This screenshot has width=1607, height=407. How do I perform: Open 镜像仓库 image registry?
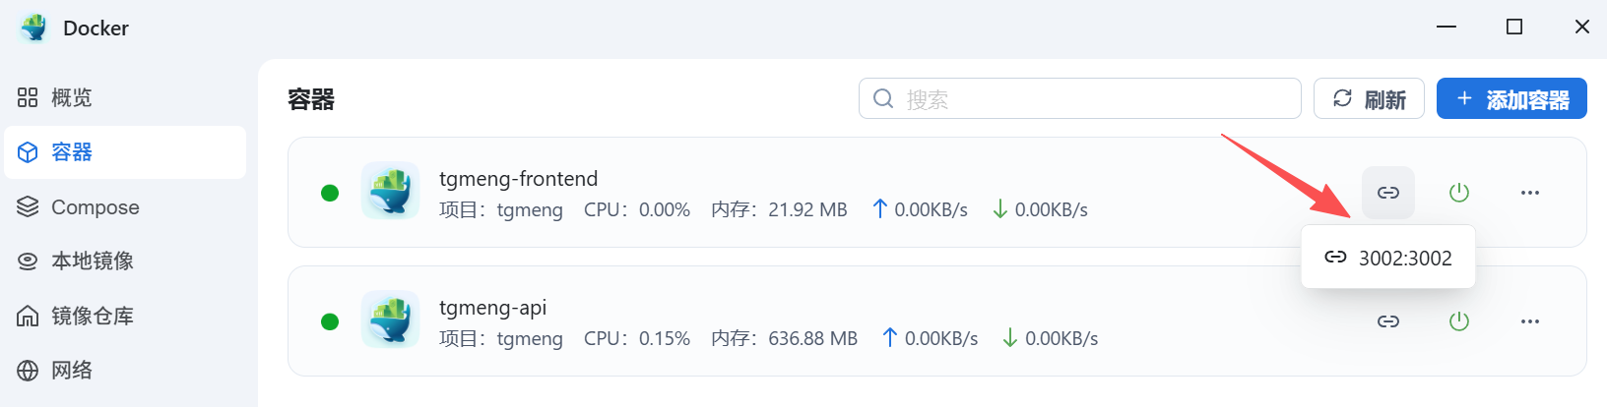coord(125,316)
